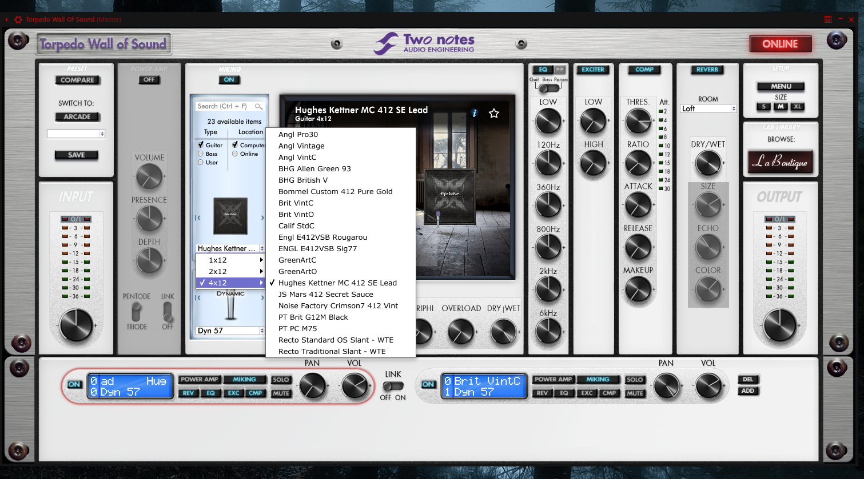This screenshot has height=479, width=864.
Task: Save the current preset
Action: point(76,155)
